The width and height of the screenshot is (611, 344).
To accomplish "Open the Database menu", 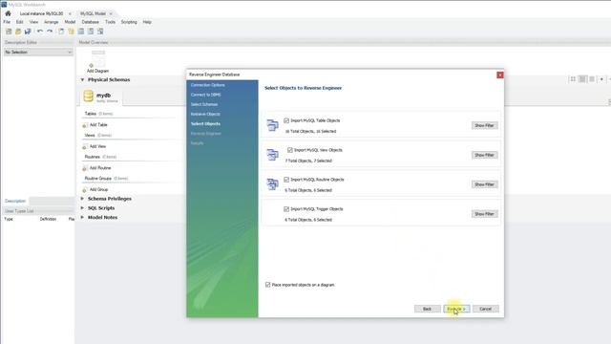I will [x=91, y=22].
